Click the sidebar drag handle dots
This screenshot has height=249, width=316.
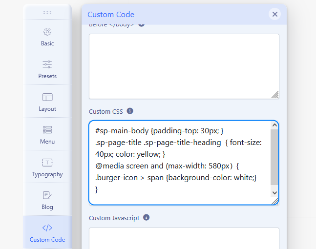coord(47,13)
